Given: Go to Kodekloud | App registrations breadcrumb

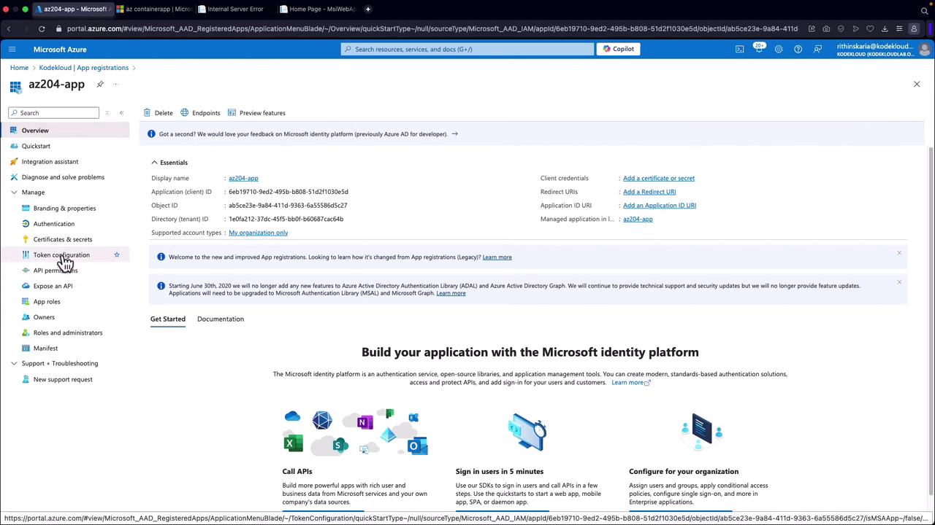Looking at the screenshot, I should click(x=84, y=68).
